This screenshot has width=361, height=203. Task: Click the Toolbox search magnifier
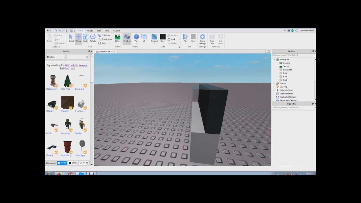[x=87, y=57]
